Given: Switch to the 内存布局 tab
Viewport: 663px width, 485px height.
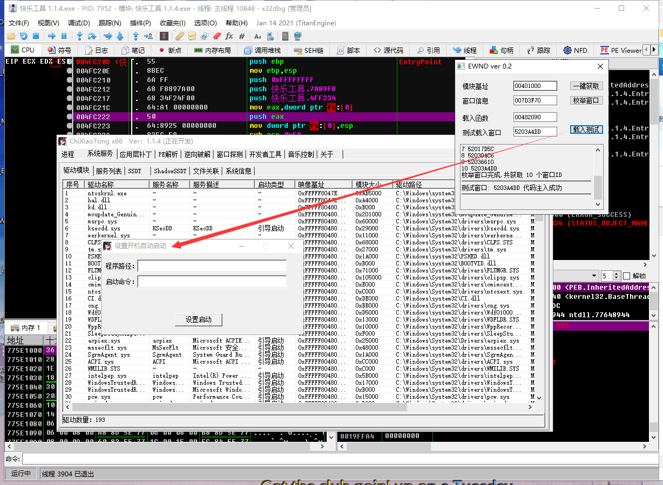Looking at the screenshot, I should [212, 50].
